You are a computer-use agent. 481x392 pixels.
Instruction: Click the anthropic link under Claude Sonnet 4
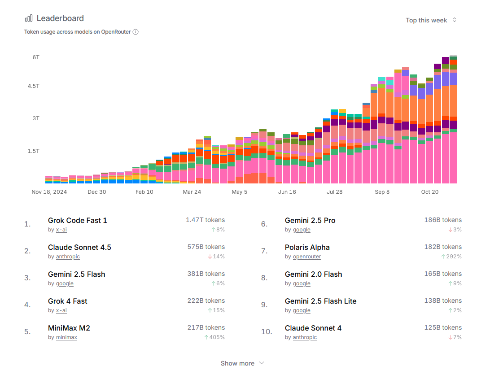pyautogui.click(x=305, y=337)
